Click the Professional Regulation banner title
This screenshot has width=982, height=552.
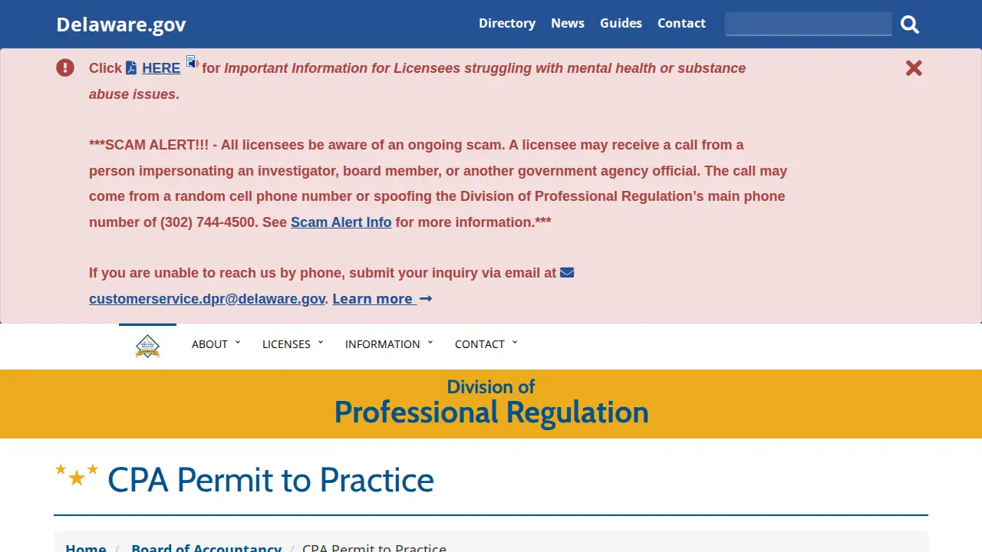point(491,412)
